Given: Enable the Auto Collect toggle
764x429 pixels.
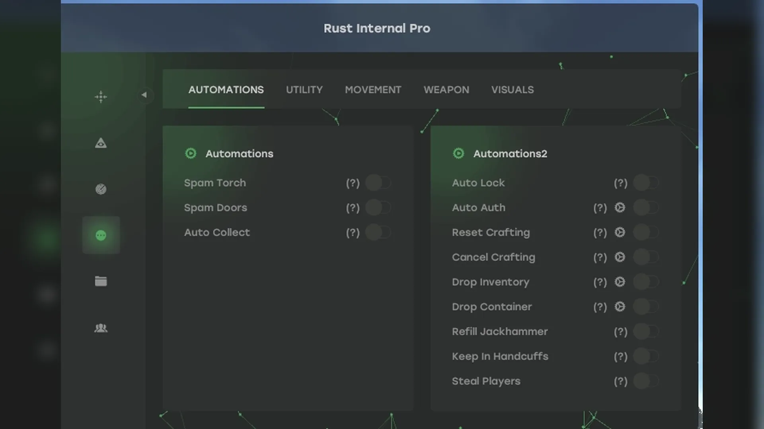Looking at the screenshot, I should [378, 232].
